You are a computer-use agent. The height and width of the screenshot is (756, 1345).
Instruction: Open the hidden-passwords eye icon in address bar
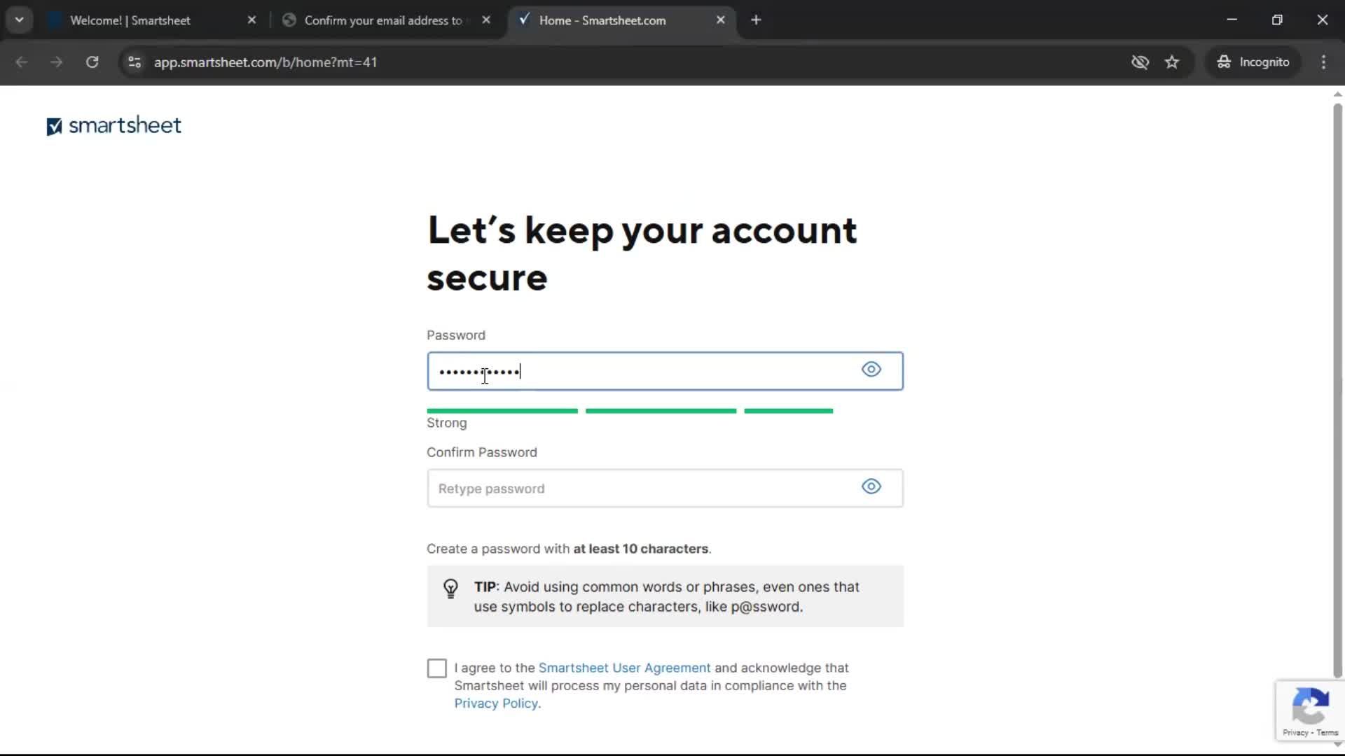[x=1140, y=62]
